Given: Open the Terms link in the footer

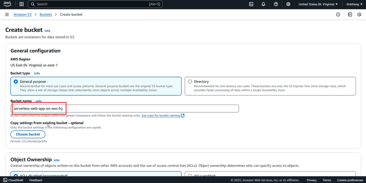Looking at the screenshot, I should [327, 180].
